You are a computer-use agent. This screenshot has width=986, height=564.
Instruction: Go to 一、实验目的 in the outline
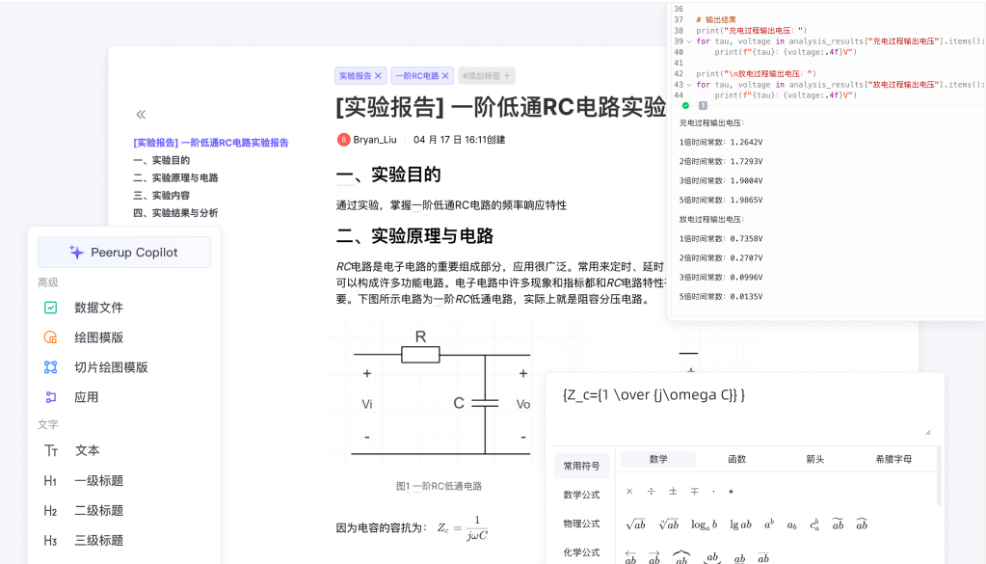[x=162, y=160]
